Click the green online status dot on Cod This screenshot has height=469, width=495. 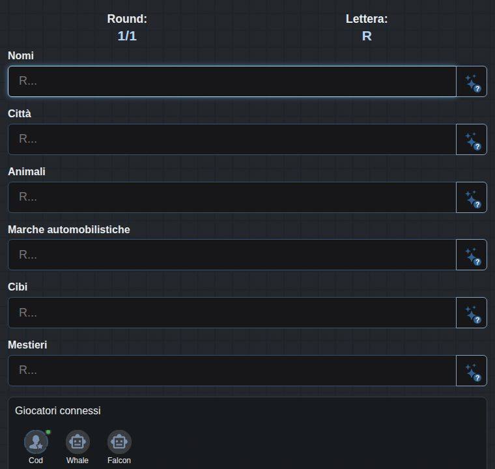point(48,432)
